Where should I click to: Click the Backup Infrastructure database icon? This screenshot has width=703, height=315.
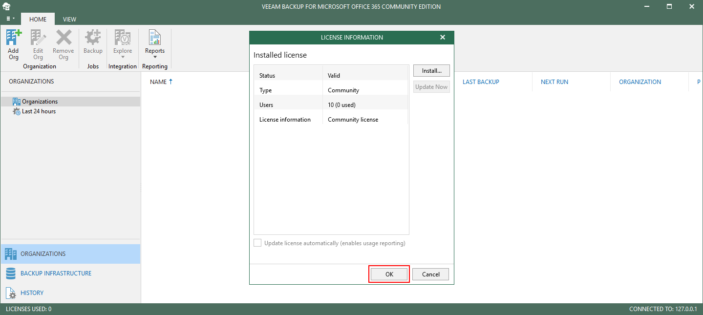[11, 273]
